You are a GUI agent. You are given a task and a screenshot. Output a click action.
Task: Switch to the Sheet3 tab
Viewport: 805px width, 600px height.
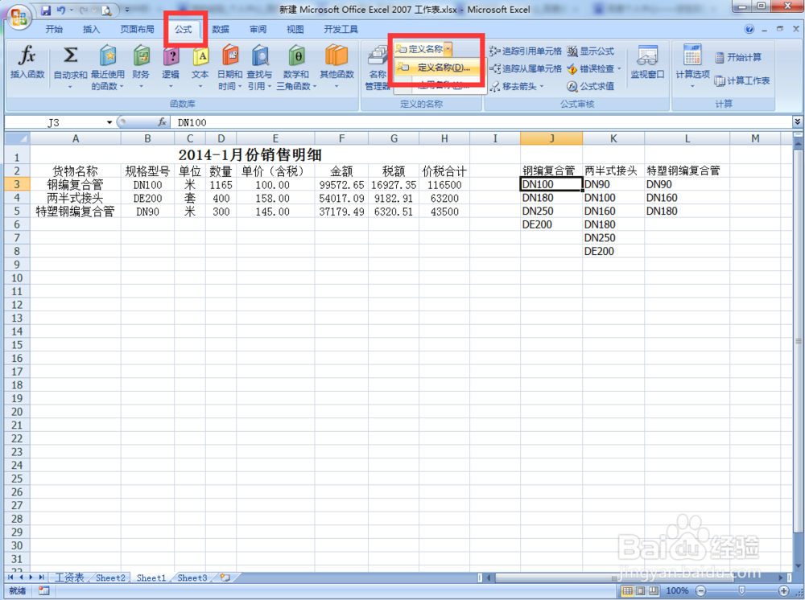[192, 577]
